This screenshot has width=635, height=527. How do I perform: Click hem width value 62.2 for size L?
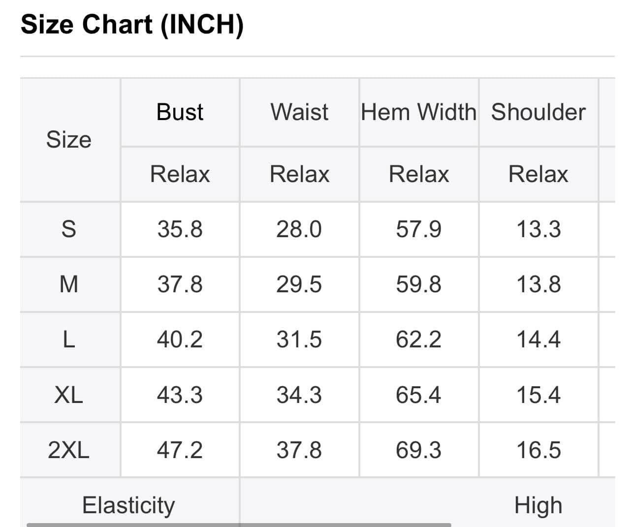tap(418, 340)
